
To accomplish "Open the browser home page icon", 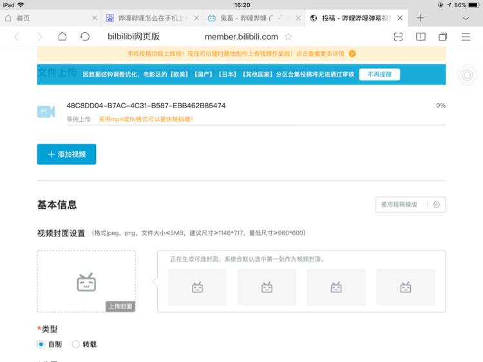I will [x=62, y=37].
